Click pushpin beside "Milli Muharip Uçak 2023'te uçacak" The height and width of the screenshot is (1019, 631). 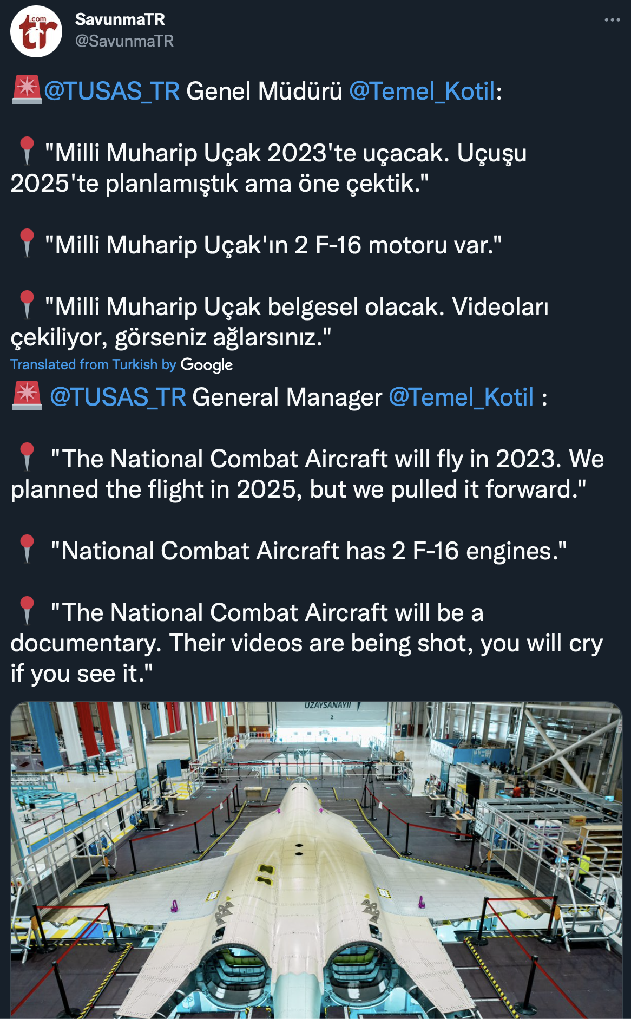point(27,151)
